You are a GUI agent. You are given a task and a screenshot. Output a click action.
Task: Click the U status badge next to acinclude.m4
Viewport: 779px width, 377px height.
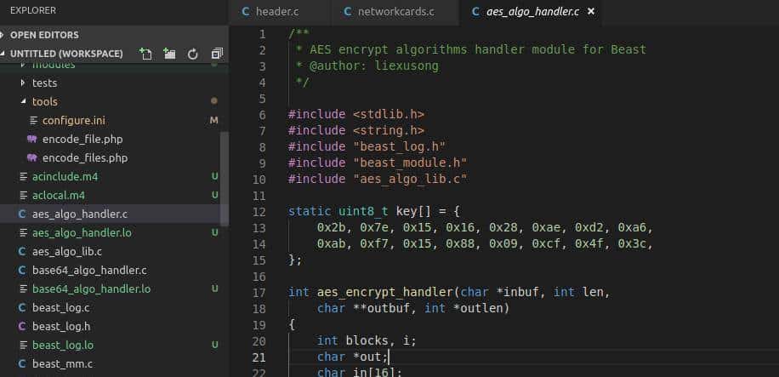[x=214, y=176]
